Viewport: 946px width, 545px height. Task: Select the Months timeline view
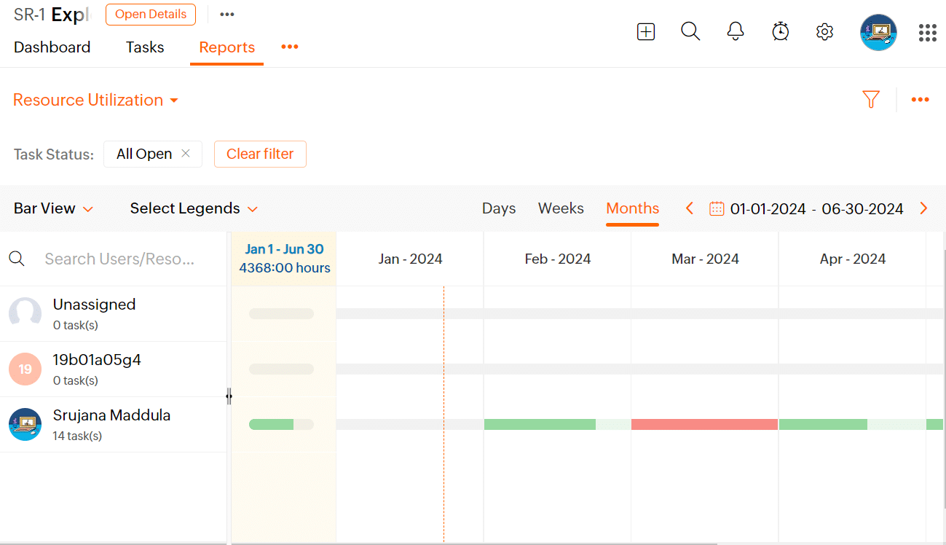coord(633,208)
